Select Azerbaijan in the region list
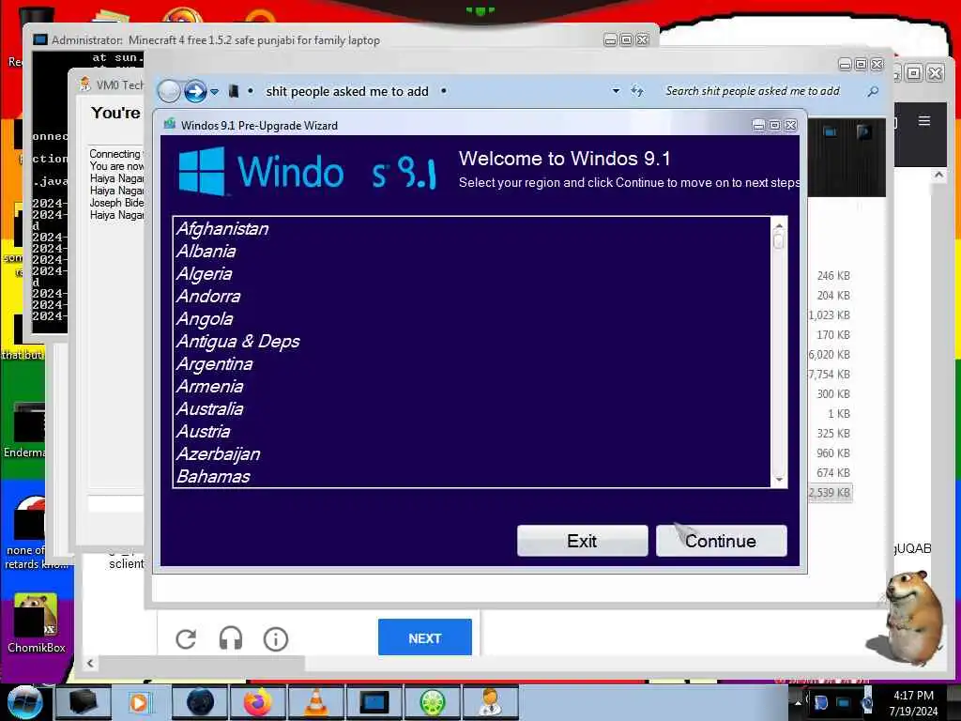Image resolution: width=961 pixels, height=721 pixels. (471, 454)
